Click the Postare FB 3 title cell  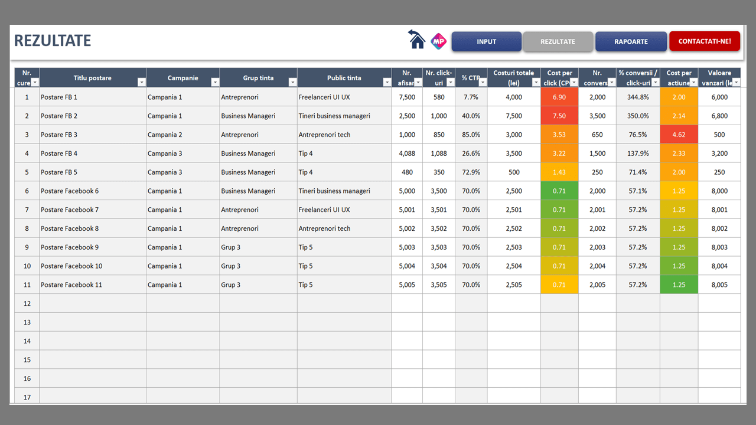coord(92,135)
